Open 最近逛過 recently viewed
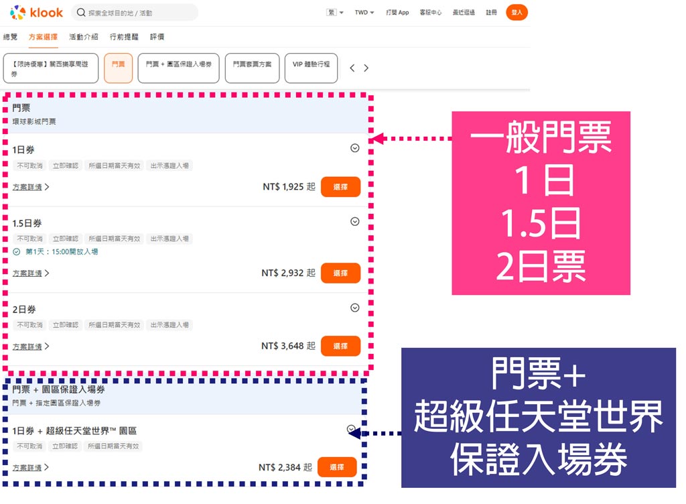This screenshot has width=686, height=504. 464,13
